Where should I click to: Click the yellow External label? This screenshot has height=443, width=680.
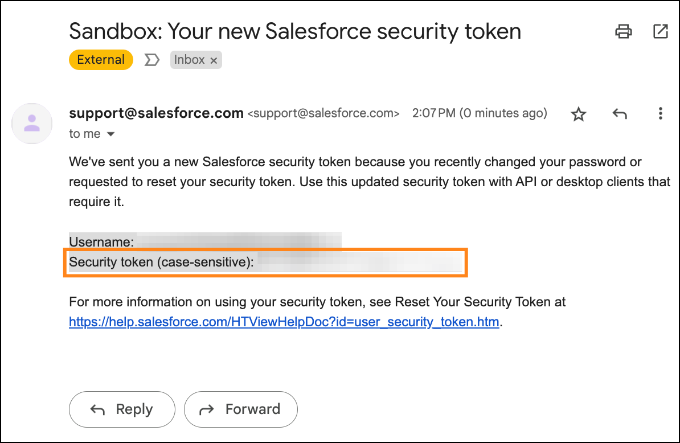tap(101, 60)
